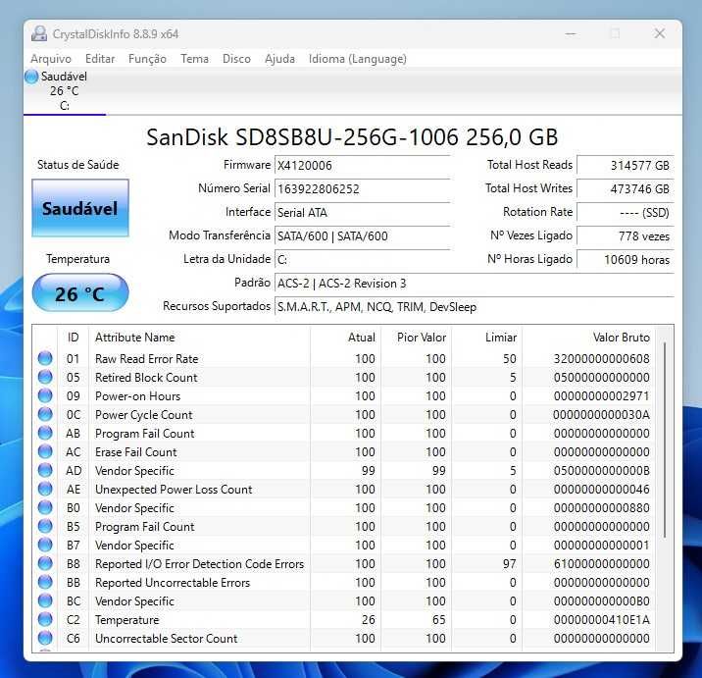Click the status orb for Temperature row C2
This screenshot has height=678, width=702.
(x=45, y=619)
